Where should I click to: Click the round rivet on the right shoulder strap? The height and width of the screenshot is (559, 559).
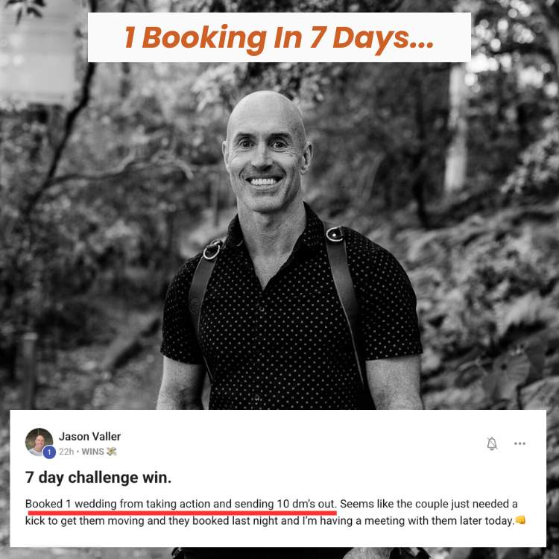click(335, 234)
